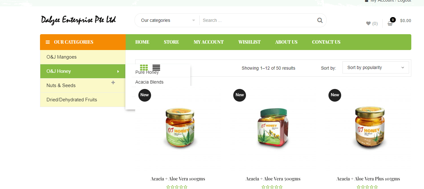424x189 pixels.
Task: Expand Nuts & Seeds with plus icon
Action: pyautogui.click(x=113, y=83)
